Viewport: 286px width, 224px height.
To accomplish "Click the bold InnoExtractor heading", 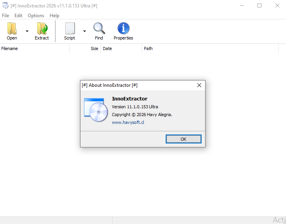I will click(130, 99).
